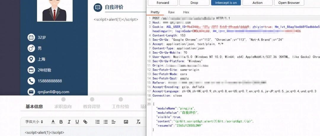The height and width of the screenshot is (136, 320).
Task: Click the briefcase icon beside 2年经验
Action: click(31, 70)
